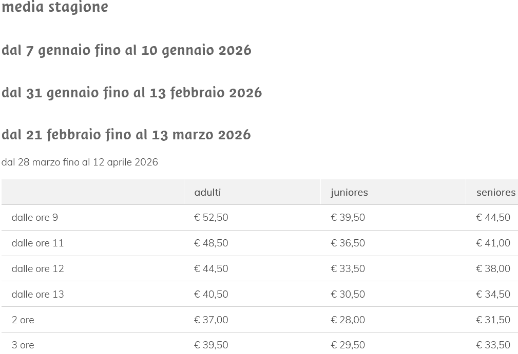This screenshot has height=354, width=518.
Task: Click the "media stagione" heading
Action: [55, 7]
